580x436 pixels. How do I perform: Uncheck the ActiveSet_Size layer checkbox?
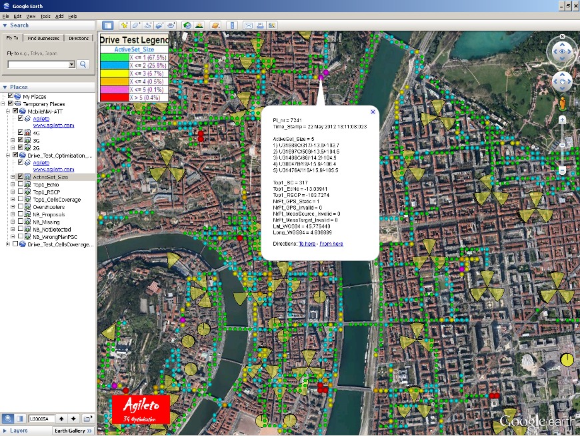point(21,177)
